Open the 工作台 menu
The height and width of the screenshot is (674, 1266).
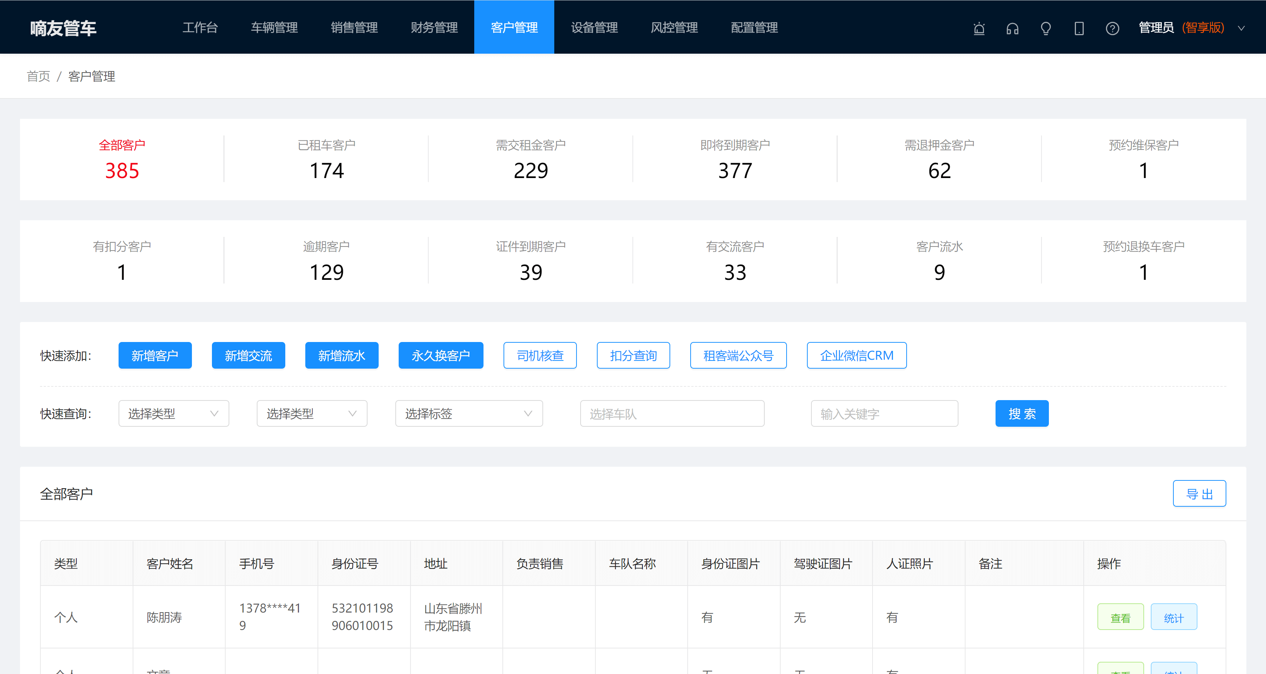pyautogui.click(x=200, y=27)
